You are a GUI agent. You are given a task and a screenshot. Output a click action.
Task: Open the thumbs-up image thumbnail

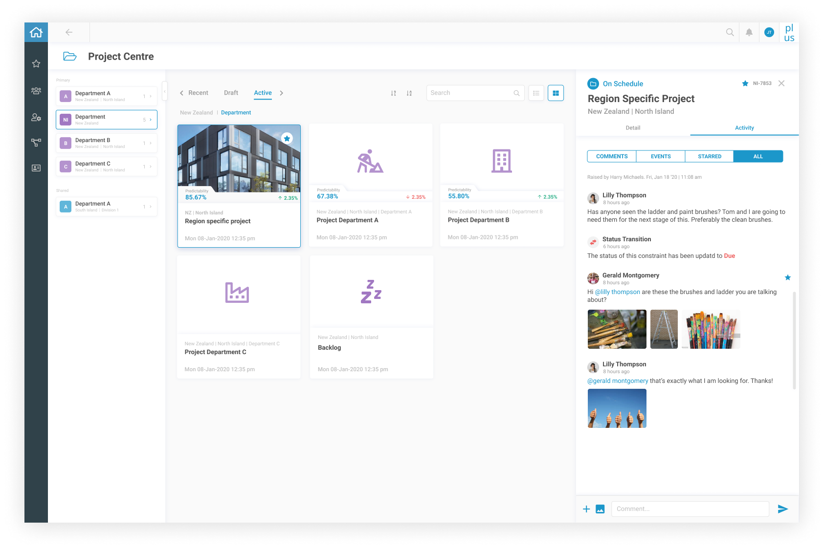617,408
